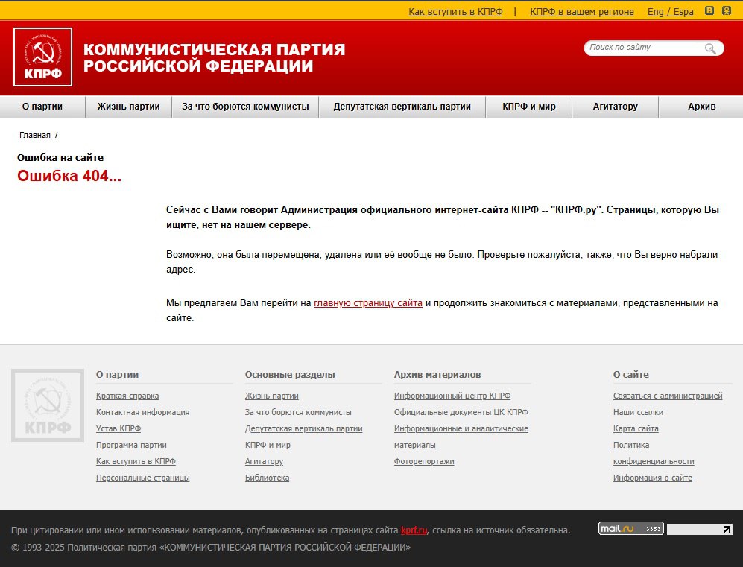
Task: Open Информационный центр КПРФ link
Action: pos(452,396)
